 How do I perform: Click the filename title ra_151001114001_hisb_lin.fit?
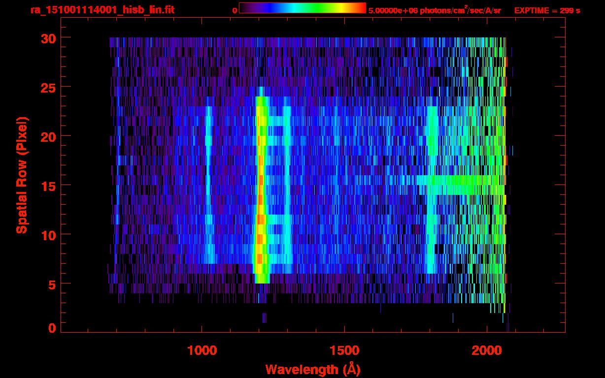[x=102, y=10]
